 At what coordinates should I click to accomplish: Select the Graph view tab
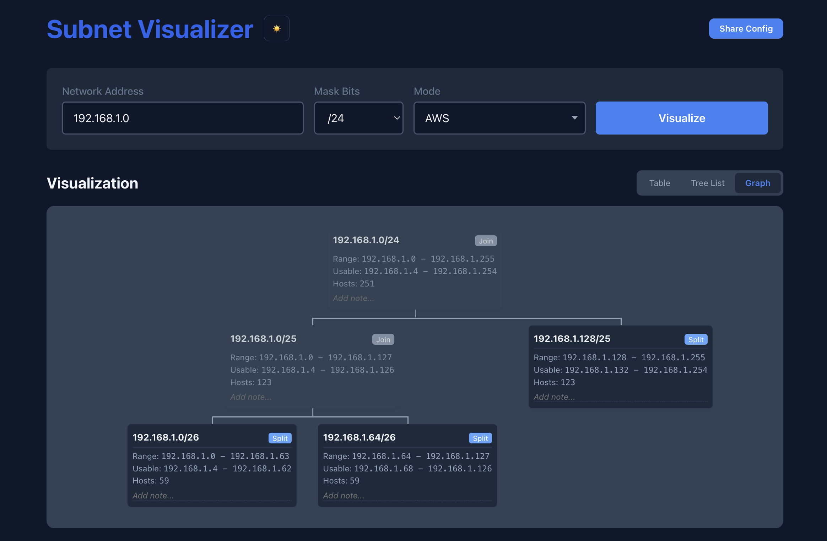click(757, 183)
